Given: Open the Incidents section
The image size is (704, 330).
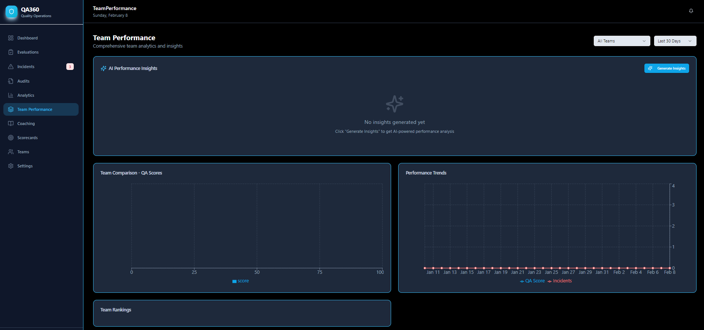Looking at the screenshot, I should [x=41, y=67].
